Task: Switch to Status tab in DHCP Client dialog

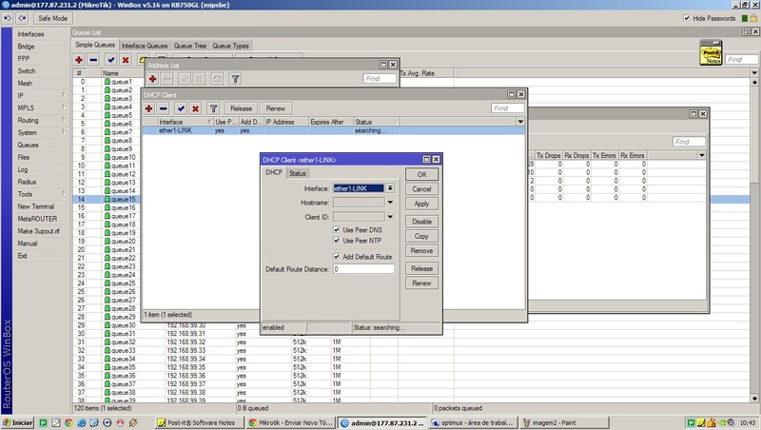Action: [x=298, y=173]
